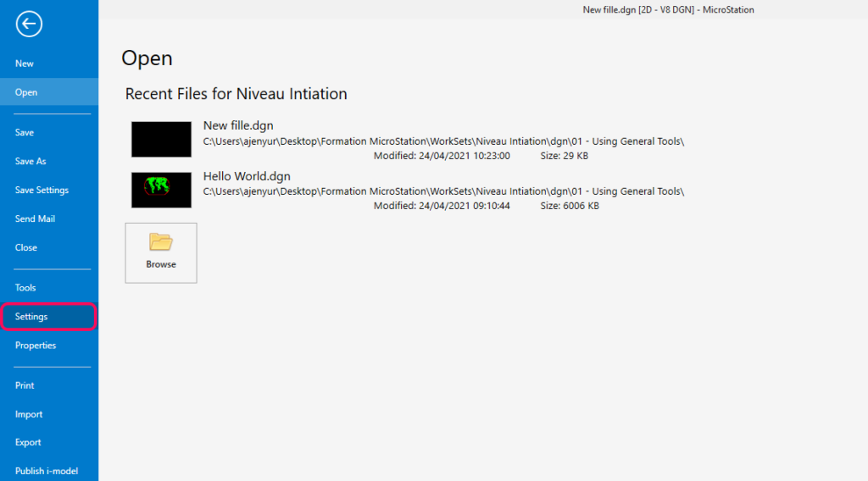
Task: Click Modified: 24/04/2021 09:10:44 text
Action: point(442,206)
